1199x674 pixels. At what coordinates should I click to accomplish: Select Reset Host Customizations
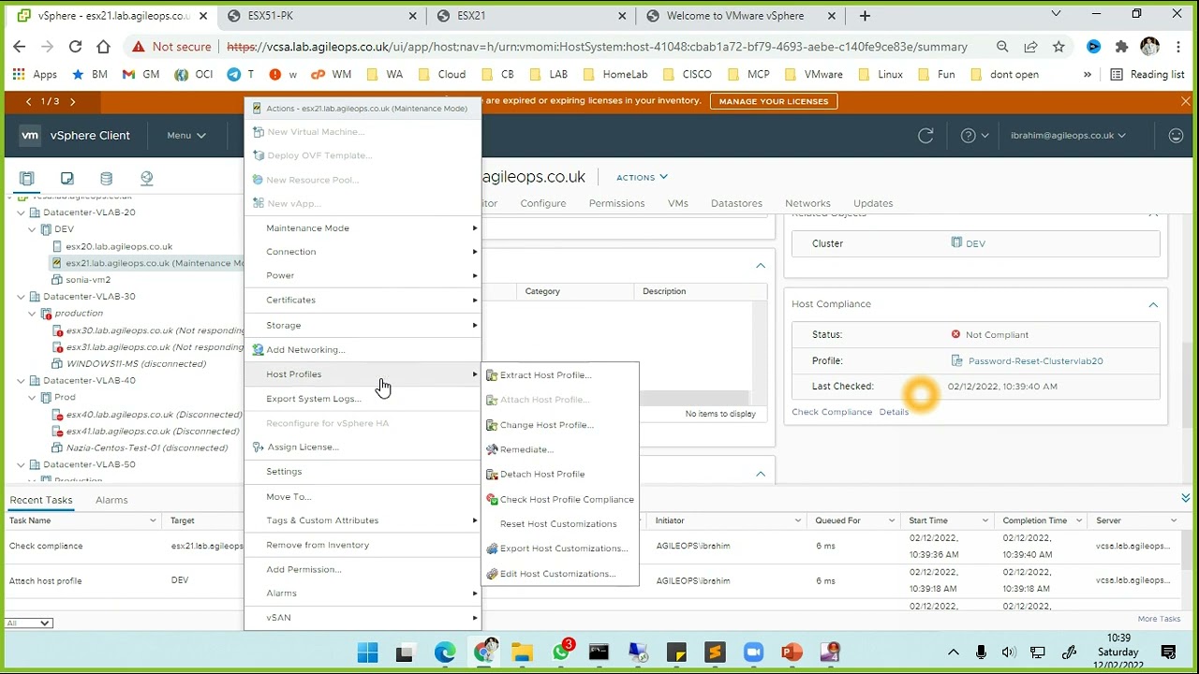pyautogui.click(x=560, y=524)
